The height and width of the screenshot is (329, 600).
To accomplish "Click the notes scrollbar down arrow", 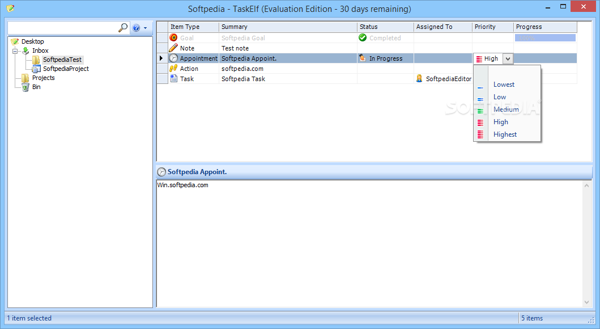I will 586,302.
